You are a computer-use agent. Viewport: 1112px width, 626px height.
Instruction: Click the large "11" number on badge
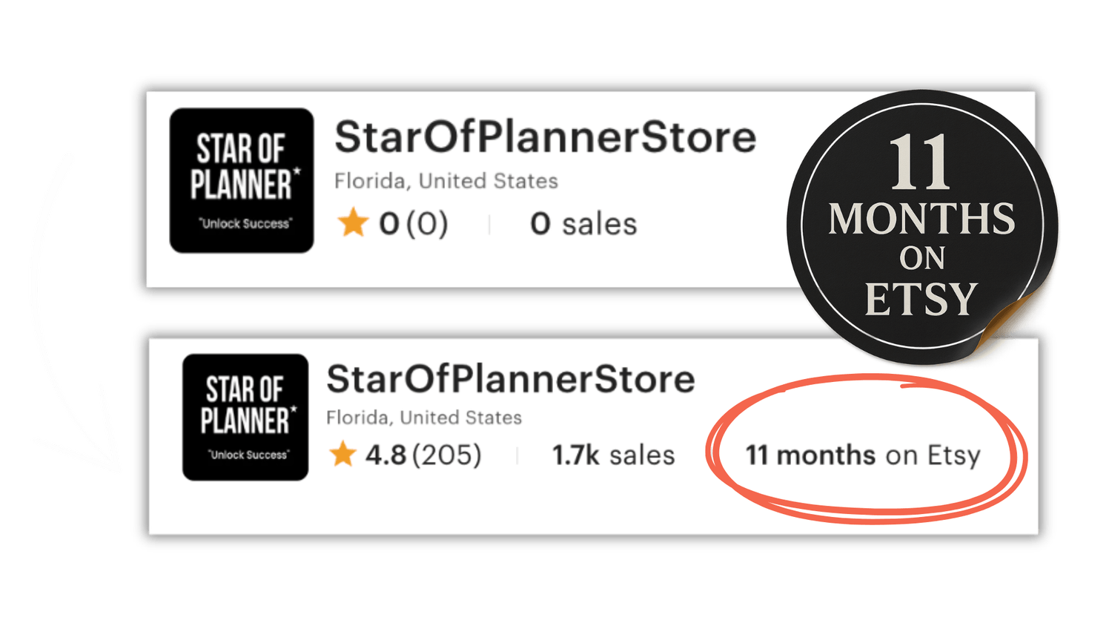pos(919,162)
